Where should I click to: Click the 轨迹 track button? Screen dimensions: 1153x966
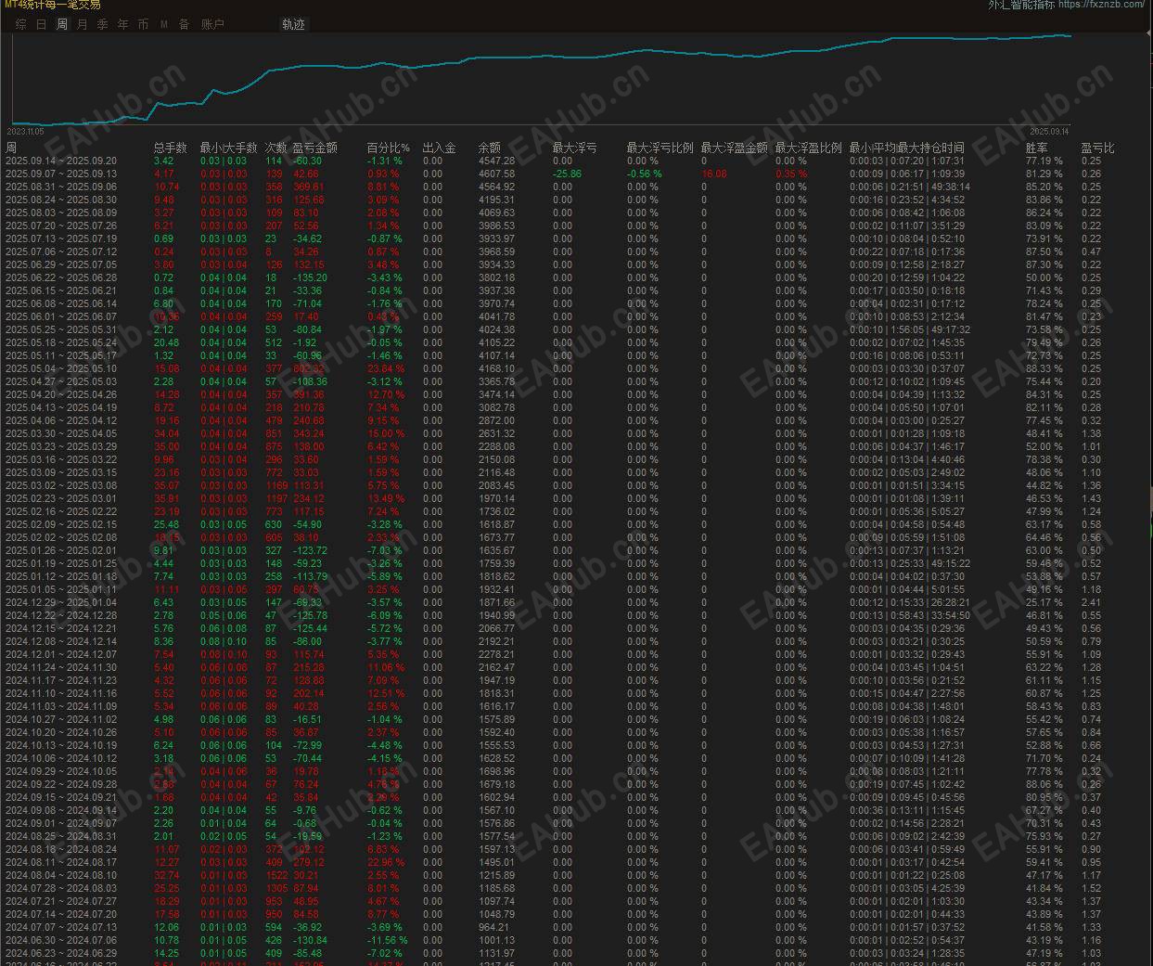293,25
